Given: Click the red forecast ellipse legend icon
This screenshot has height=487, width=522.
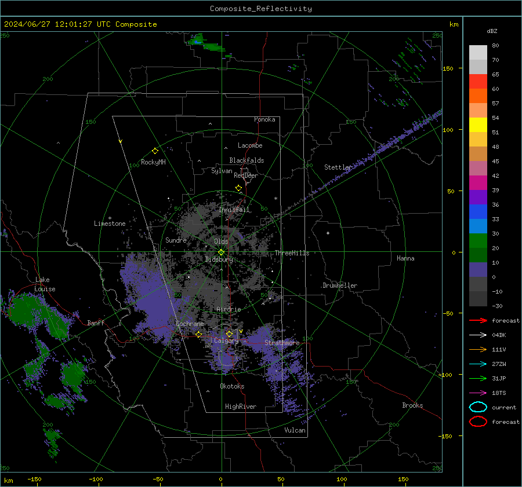Looking at the screenshot, I should point(478,422).
